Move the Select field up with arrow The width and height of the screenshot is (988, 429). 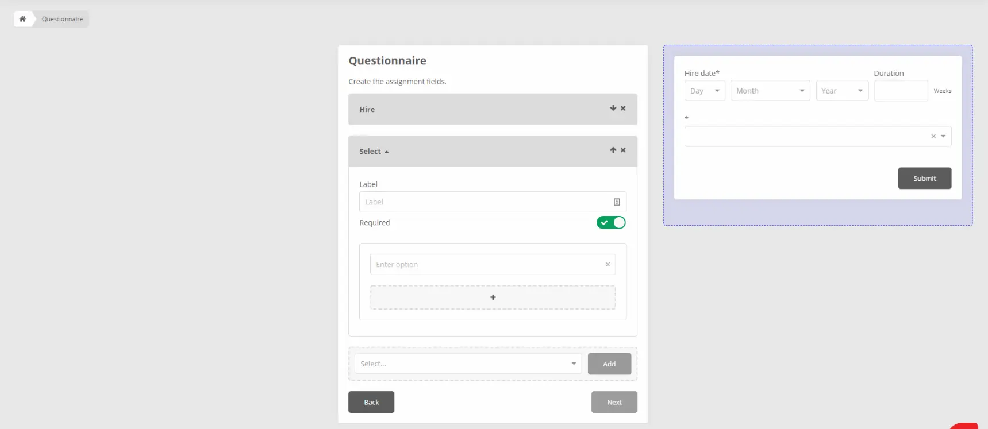(613, 150)
